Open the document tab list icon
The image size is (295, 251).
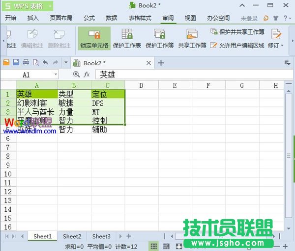click(287, 63)
